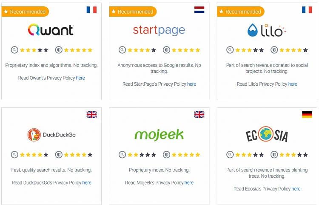Open Qwant's Privacy Policy 'here' link
Viewport: 319px width, 205px height.
(x=80, y=78)
